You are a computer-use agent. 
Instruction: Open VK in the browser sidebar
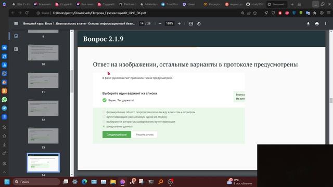4,47
